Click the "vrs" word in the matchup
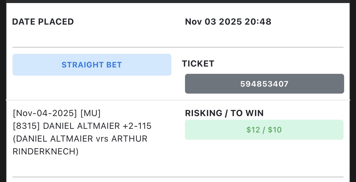The image size is (356, 182). click(x=102, y=139)
